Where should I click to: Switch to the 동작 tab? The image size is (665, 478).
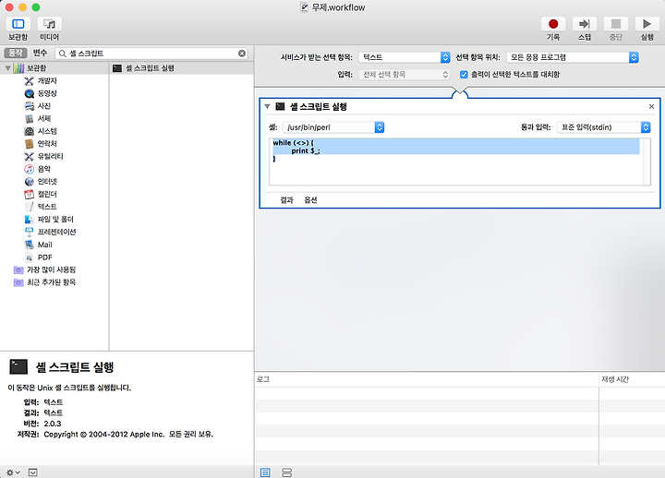click(16, 53)
